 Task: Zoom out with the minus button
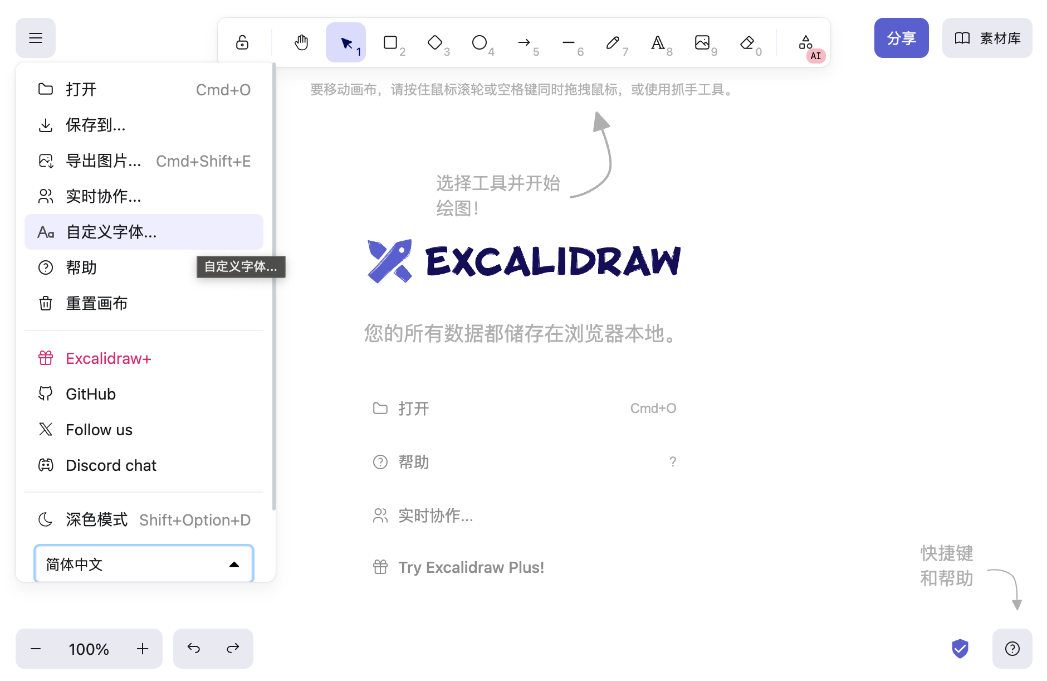pyautogui.click(x=36, y=649)
